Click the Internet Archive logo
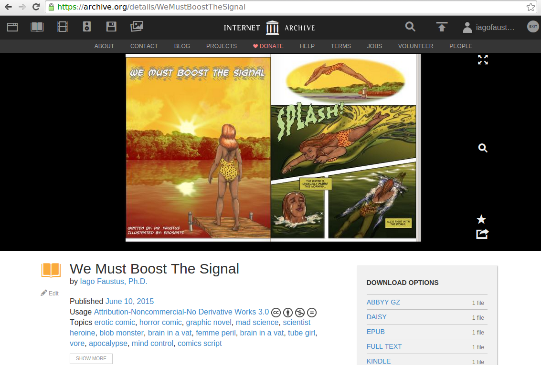 point(269,28)
